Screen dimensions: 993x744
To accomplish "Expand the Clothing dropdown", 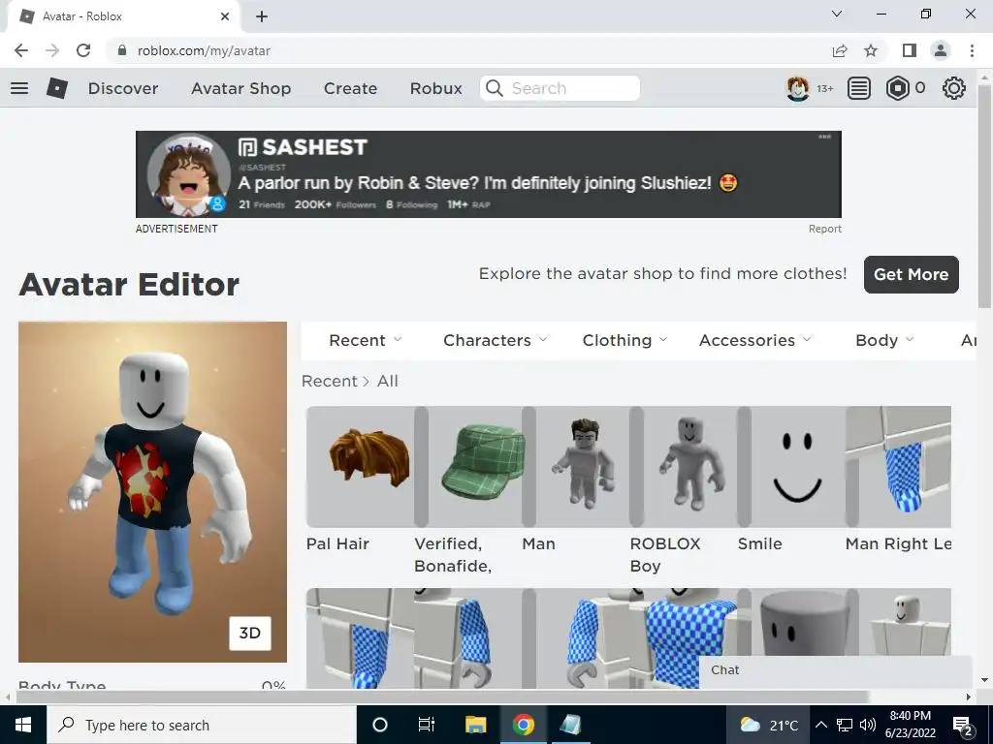I will pyautogui.click(x=625, y=340).
